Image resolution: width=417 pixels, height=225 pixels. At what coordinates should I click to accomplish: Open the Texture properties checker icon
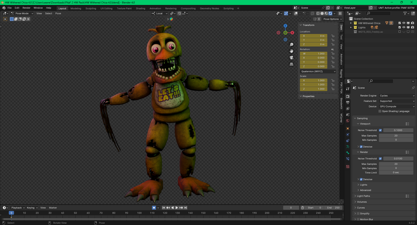coord(348,167)
